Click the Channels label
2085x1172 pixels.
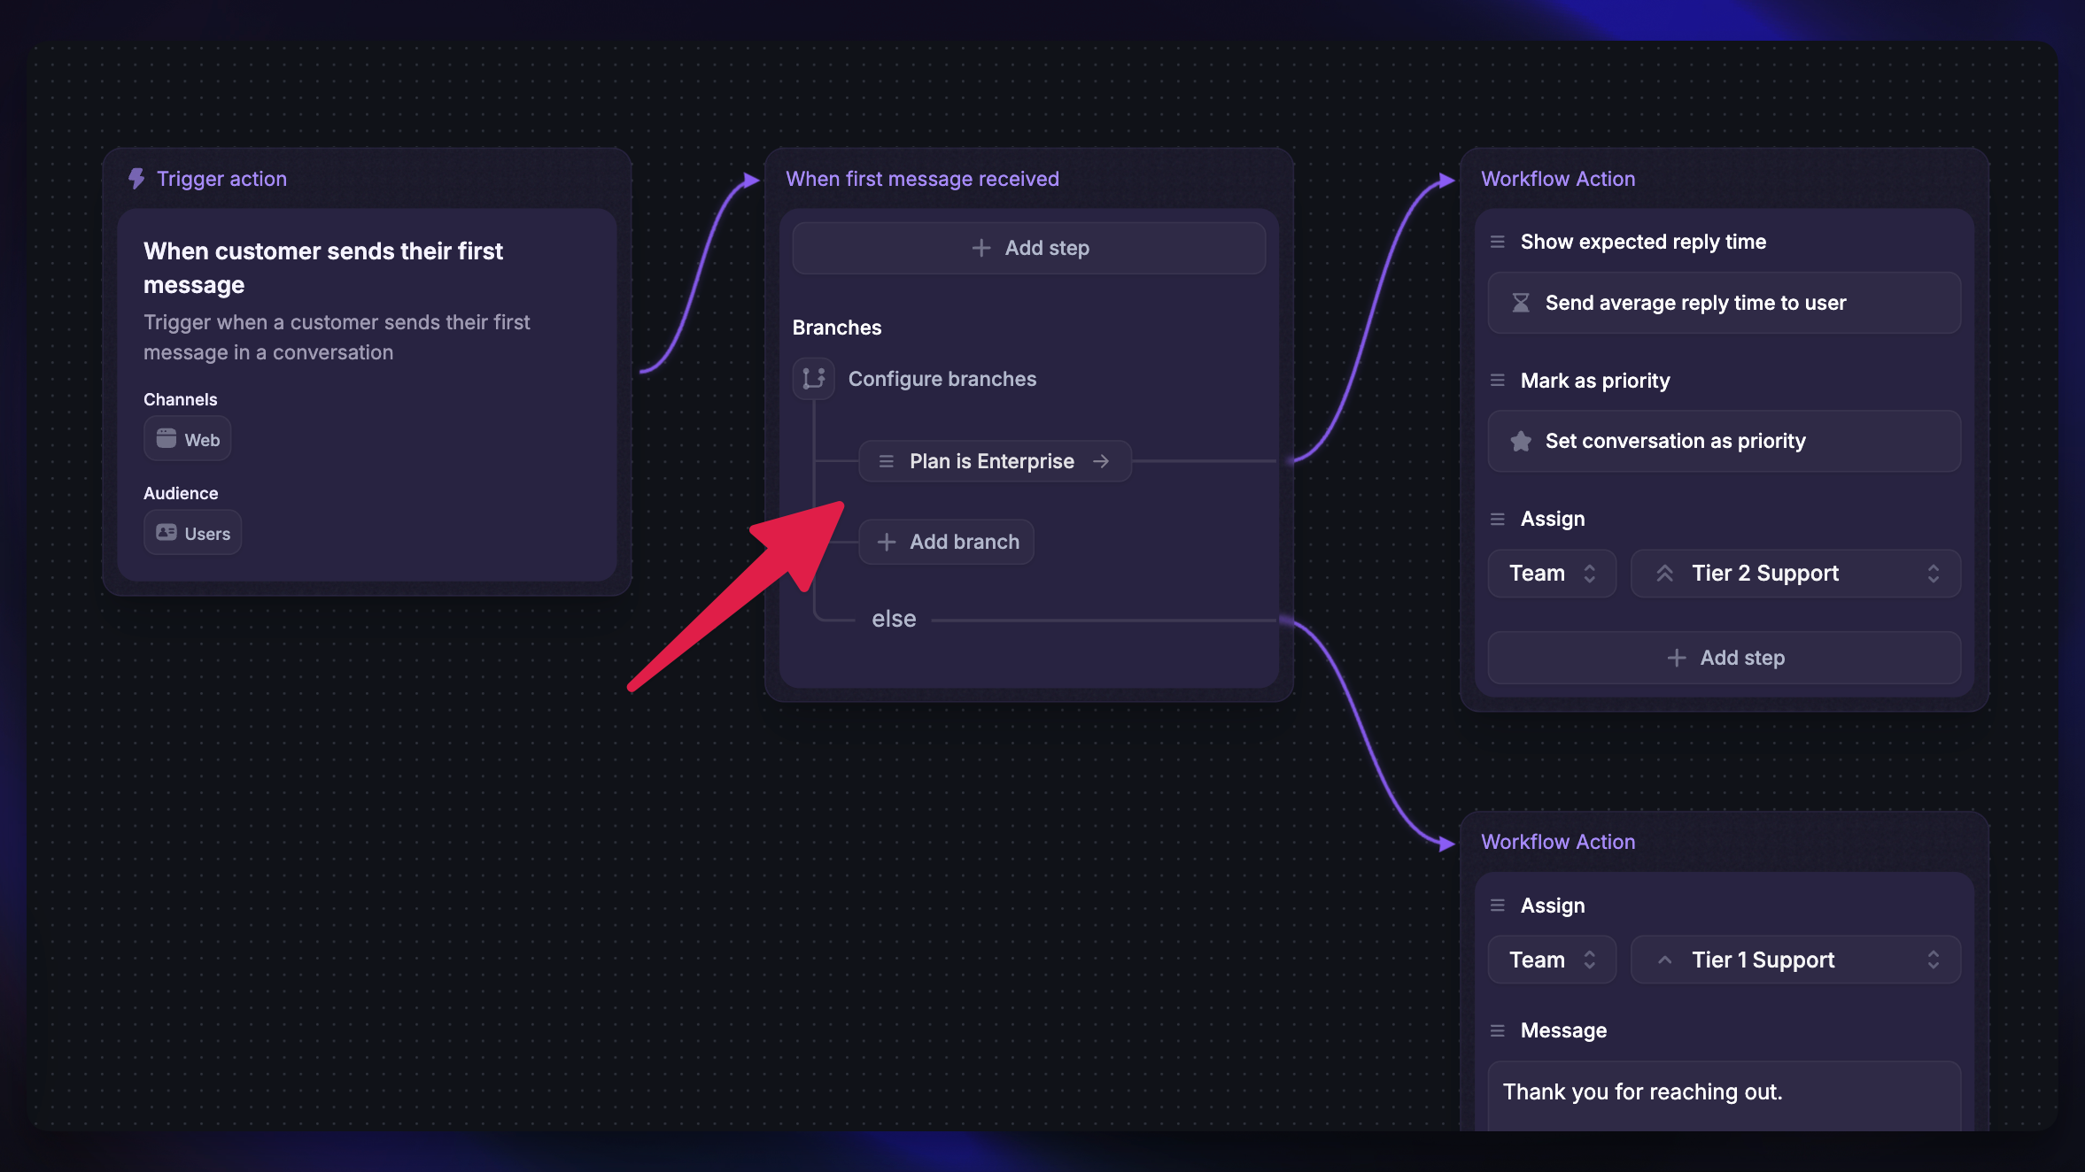180,399
